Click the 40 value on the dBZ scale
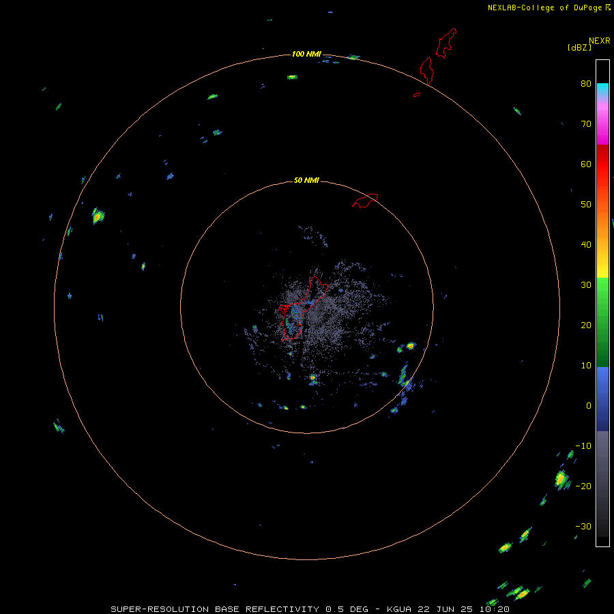 (x=586, y=245)
